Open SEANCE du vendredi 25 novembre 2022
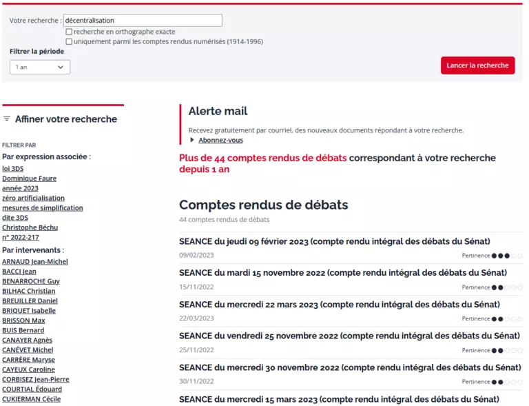Image resolution: width=529 pixels, height=406 pixels. [x=349, y=336]
